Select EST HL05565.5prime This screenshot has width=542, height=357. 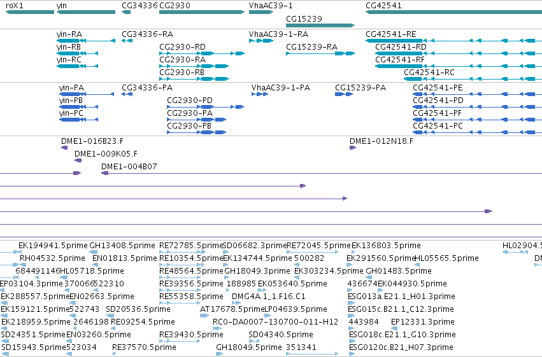click(x=446, y=258)
